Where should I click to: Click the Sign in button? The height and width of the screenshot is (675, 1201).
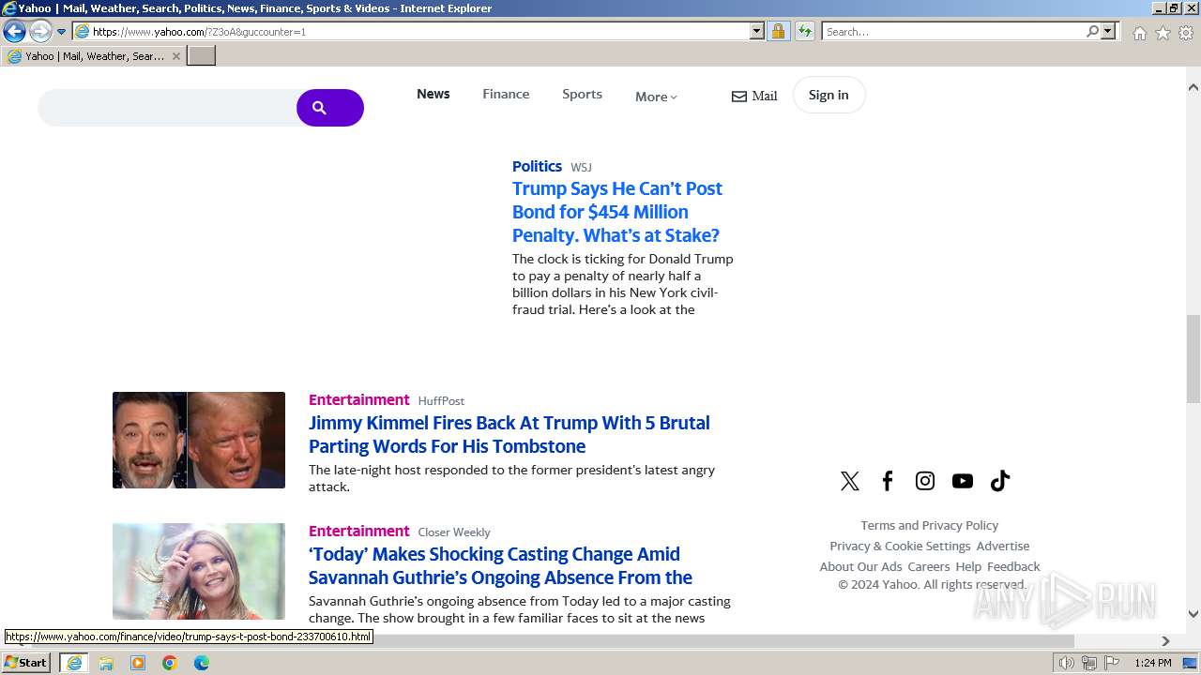829,95
